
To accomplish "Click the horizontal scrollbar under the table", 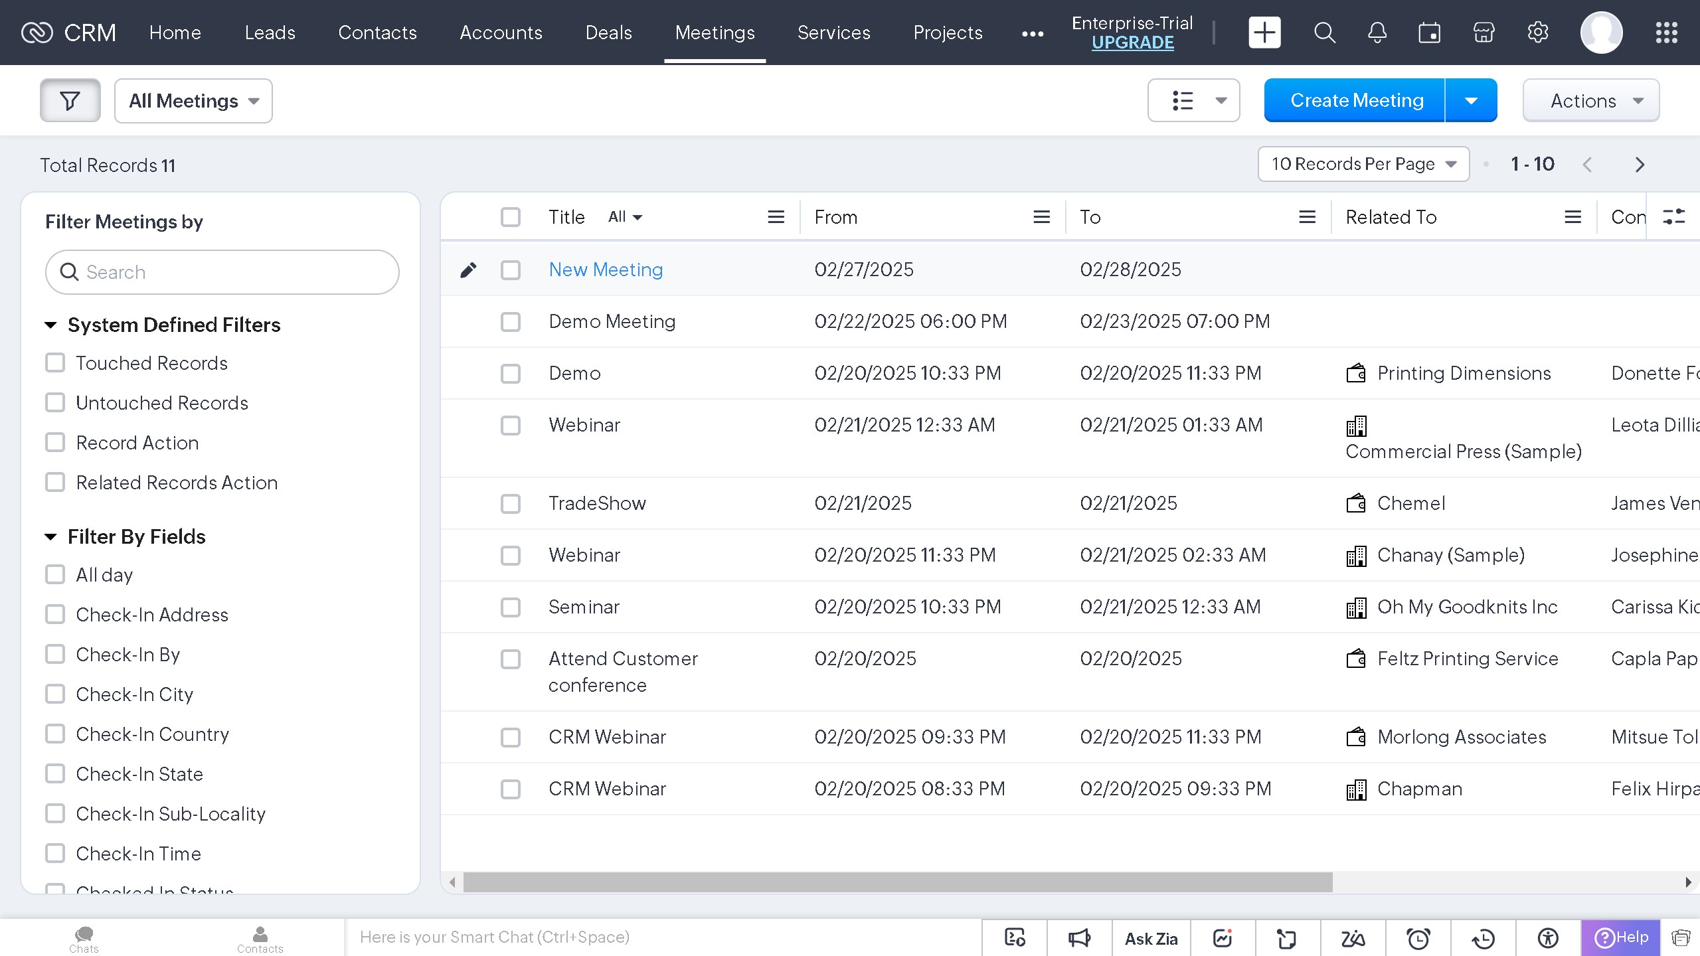I will click(898, 882).
